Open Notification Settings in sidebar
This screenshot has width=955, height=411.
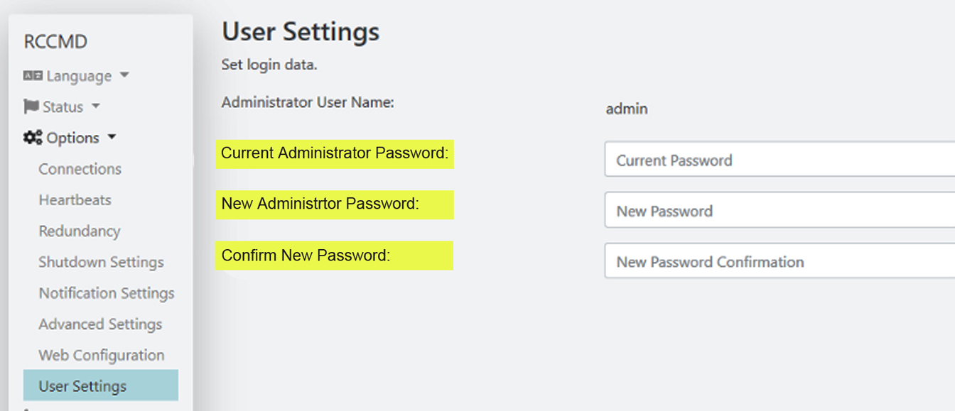pyautogui.click(x=106, y=293)
